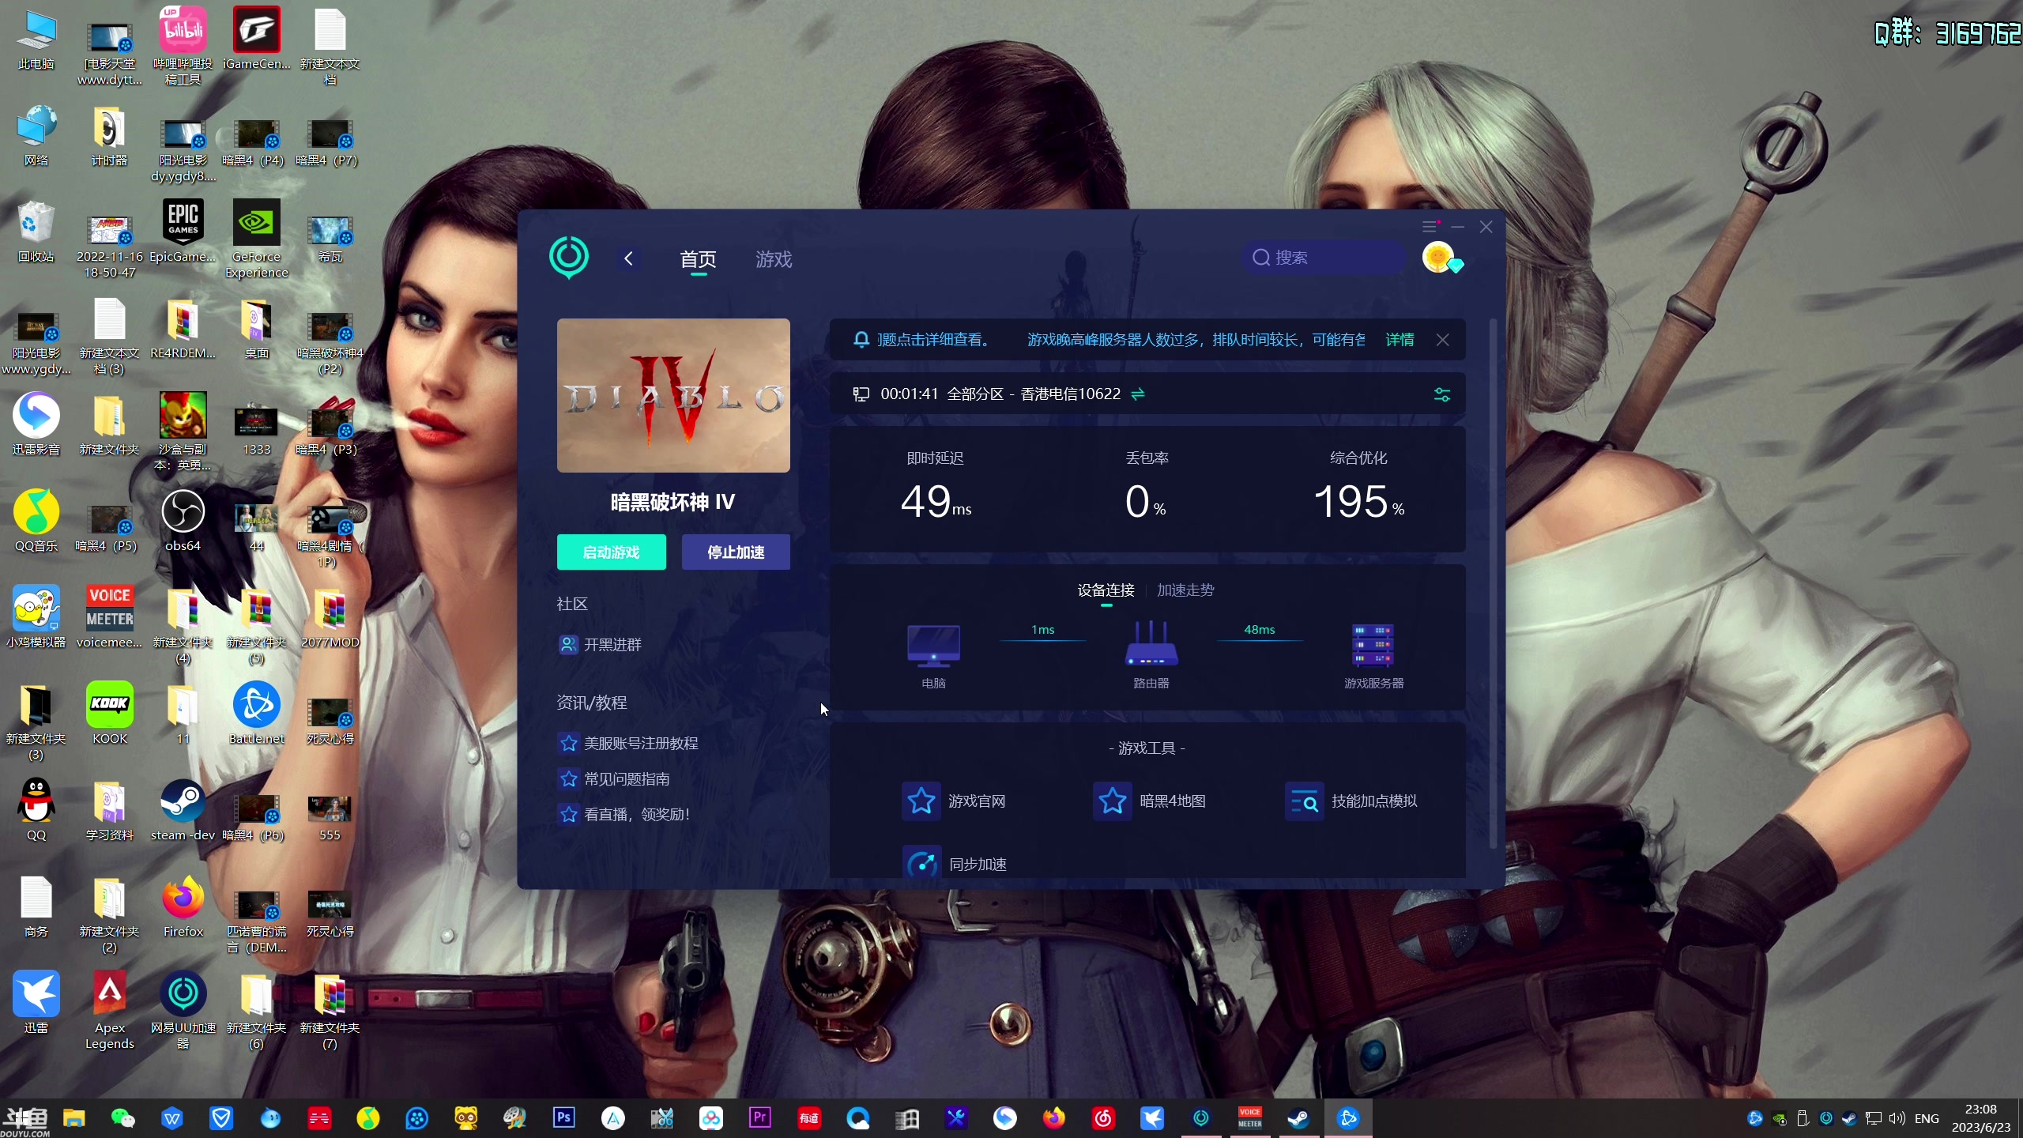This screenshot has height=1138, width=2023.
Task: Open 回收站 recycle bin
Action: coord(36,232)
